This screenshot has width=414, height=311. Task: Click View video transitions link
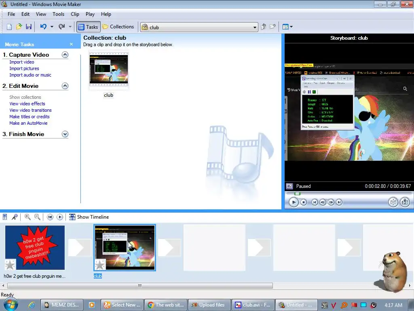tap(30, 110)
